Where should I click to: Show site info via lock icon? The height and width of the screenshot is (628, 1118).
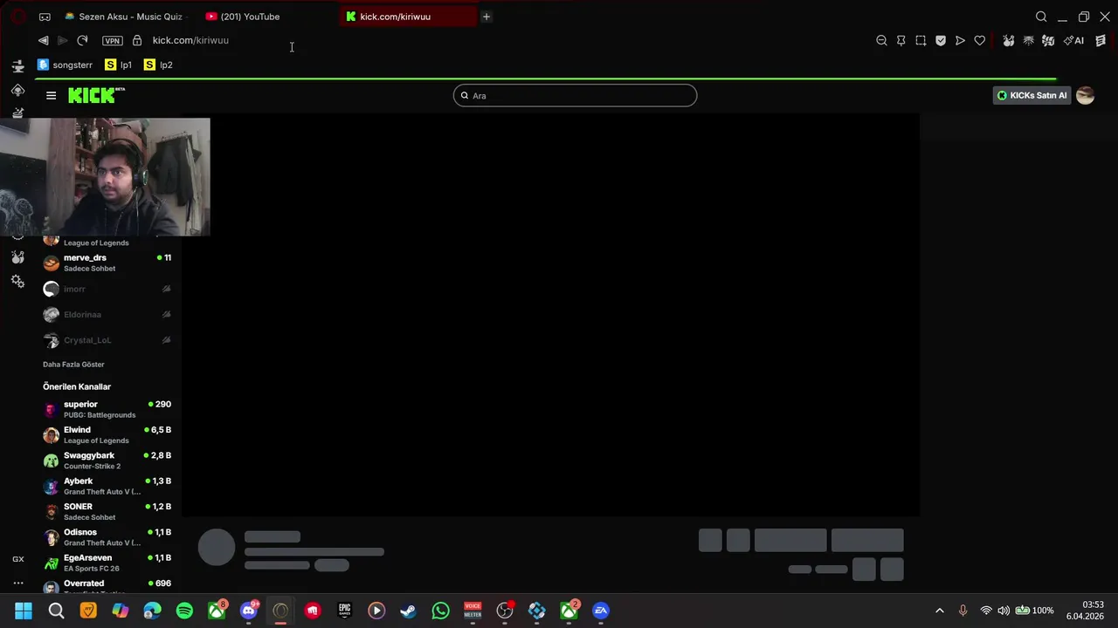pos(137,40)
